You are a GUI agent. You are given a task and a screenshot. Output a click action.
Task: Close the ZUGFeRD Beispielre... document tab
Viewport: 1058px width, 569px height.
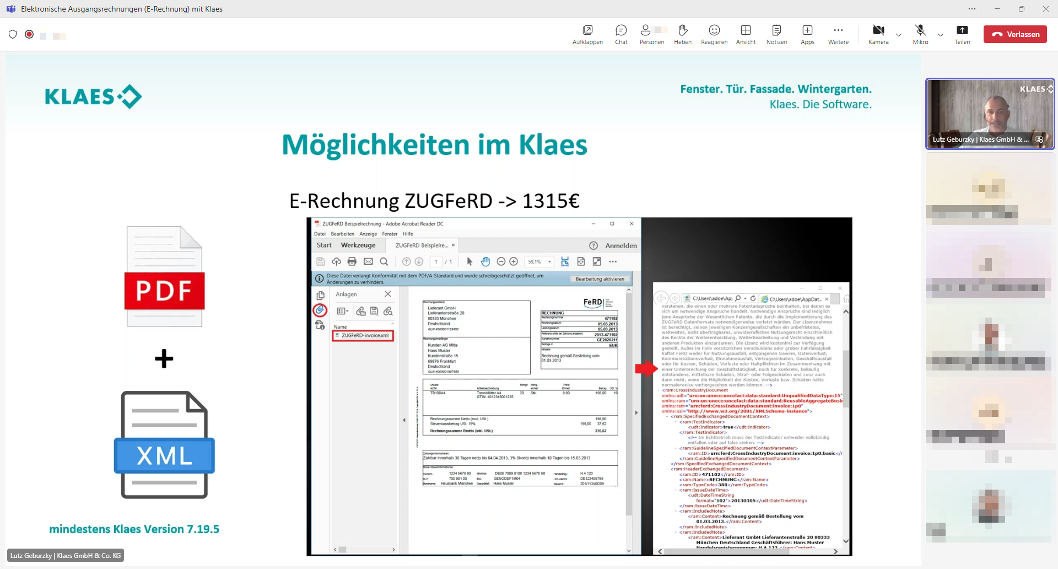(454, 245)
